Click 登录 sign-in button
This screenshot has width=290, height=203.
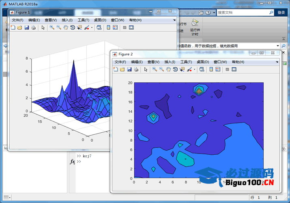[x=281, y=13]
